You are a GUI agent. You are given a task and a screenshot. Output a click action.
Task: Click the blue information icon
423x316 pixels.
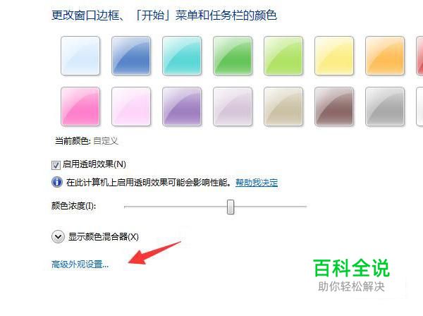[x=57, y=182]
